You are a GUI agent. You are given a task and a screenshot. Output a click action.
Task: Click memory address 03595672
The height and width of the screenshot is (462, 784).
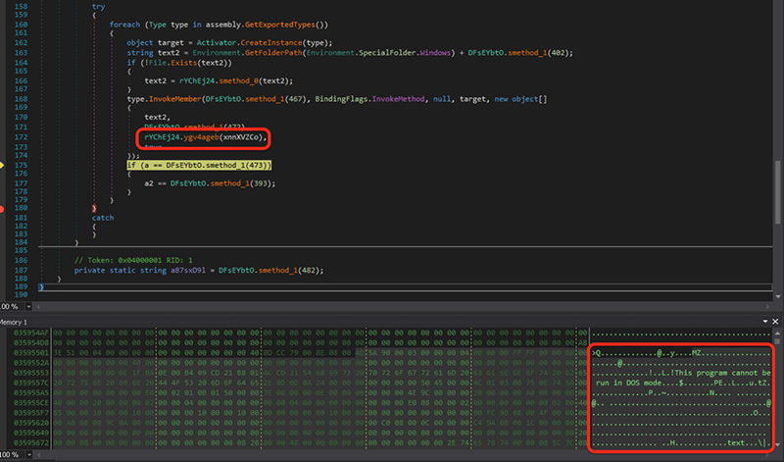click(x=31, y=443)
